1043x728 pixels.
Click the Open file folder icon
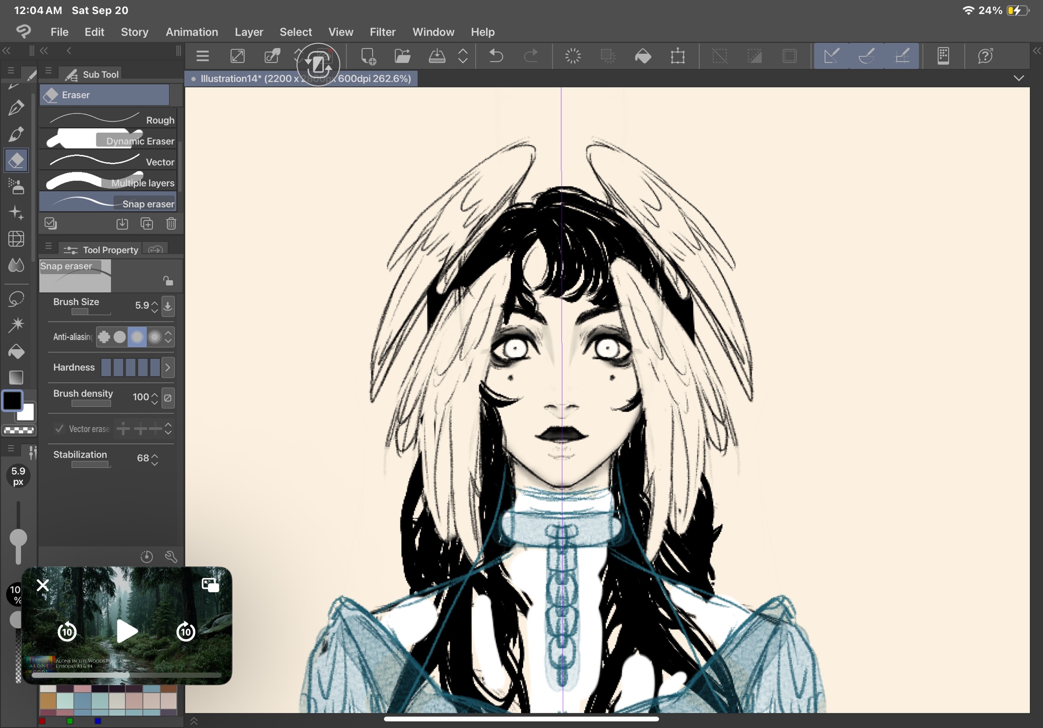pos(402,56)
